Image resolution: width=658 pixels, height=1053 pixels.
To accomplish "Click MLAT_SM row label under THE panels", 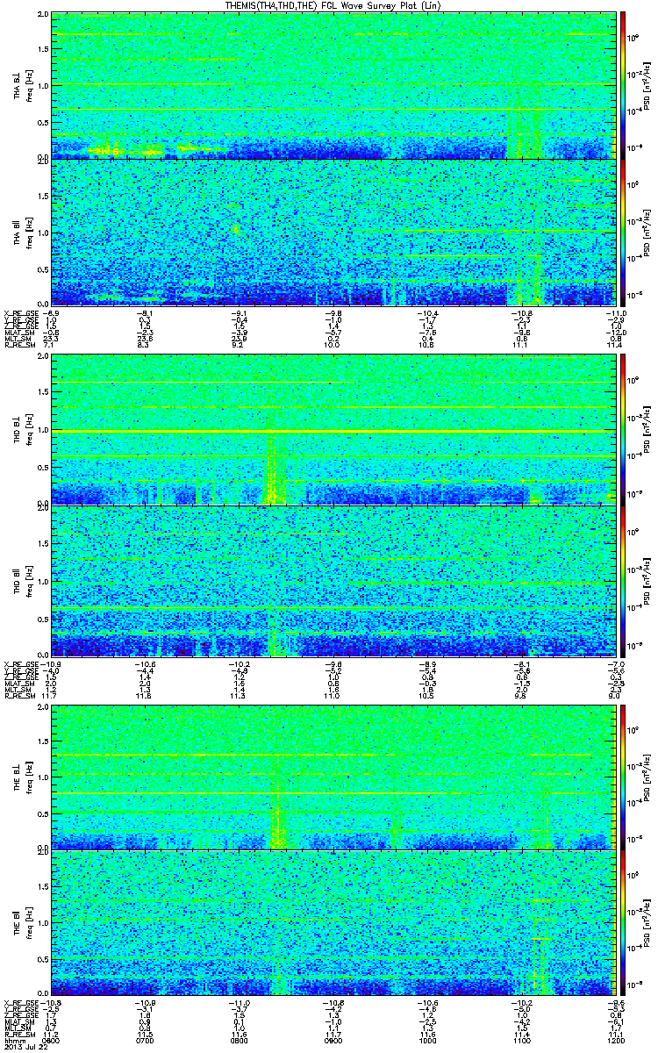I will (18, 1022).
